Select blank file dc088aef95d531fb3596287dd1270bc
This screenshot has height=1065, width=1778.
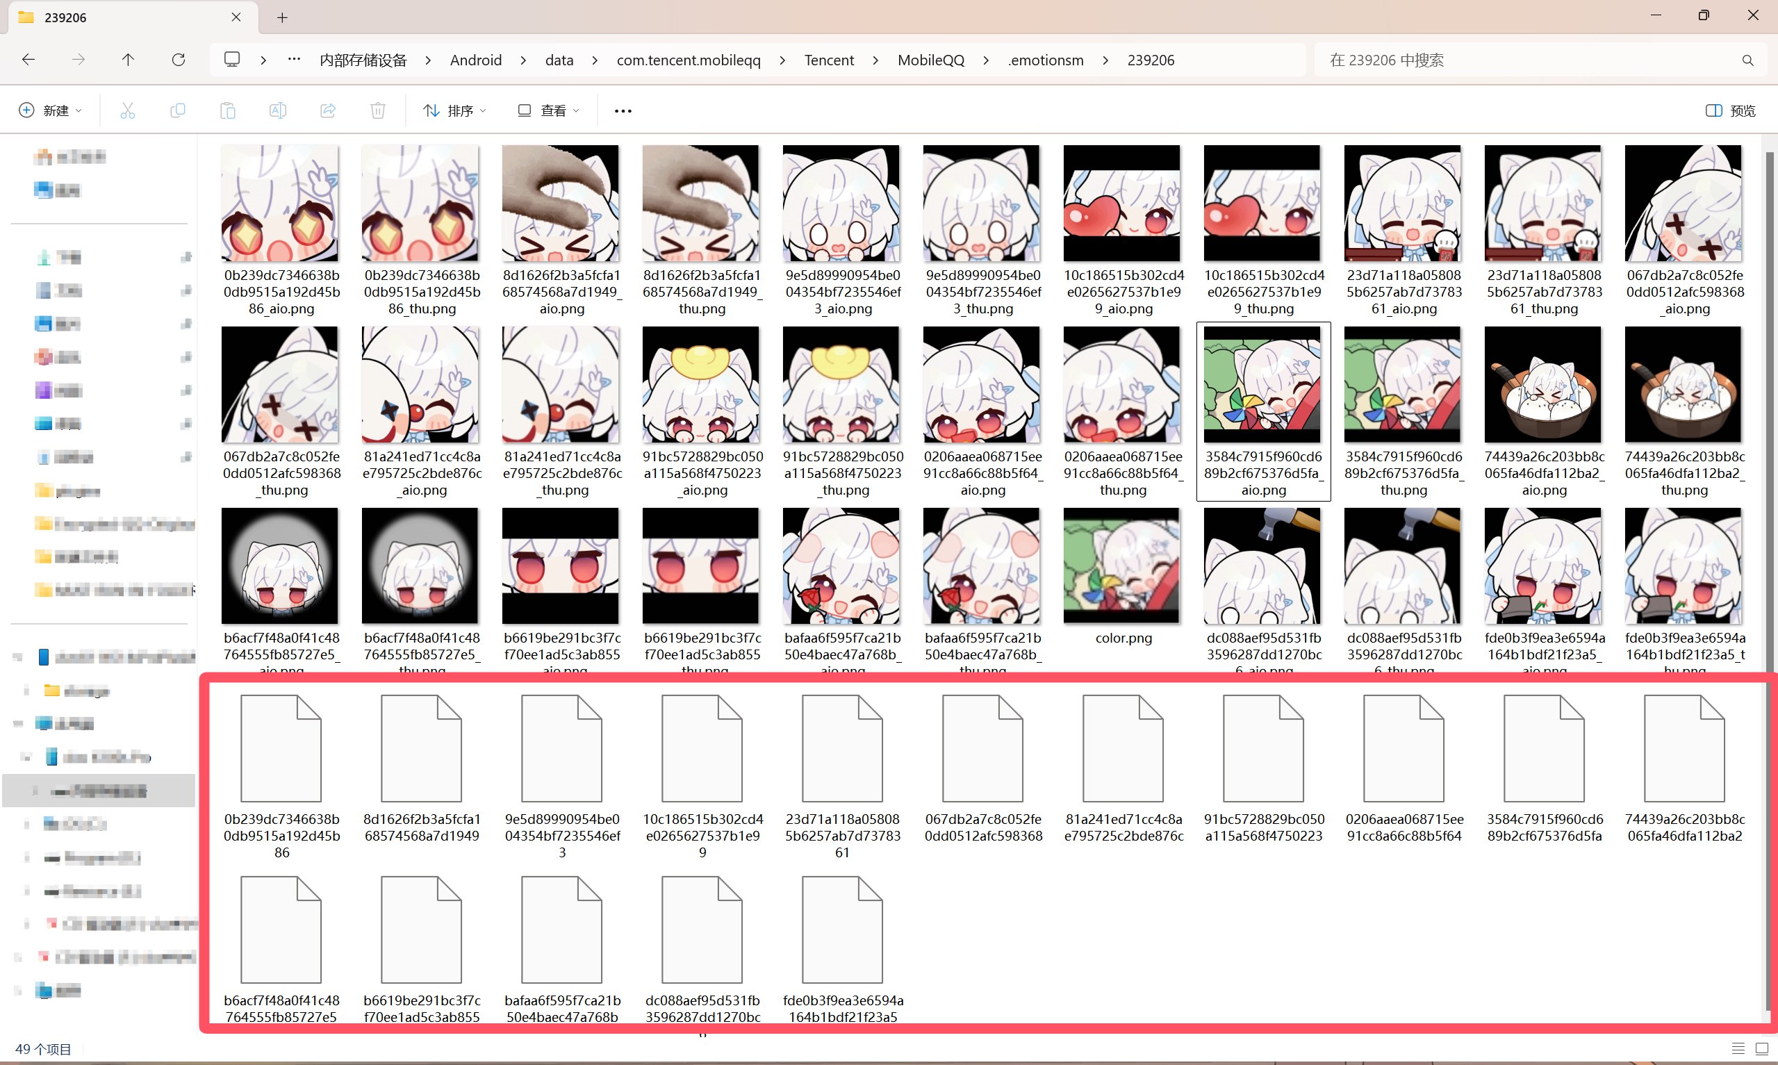pyautogui.click(x=702, y=949)
